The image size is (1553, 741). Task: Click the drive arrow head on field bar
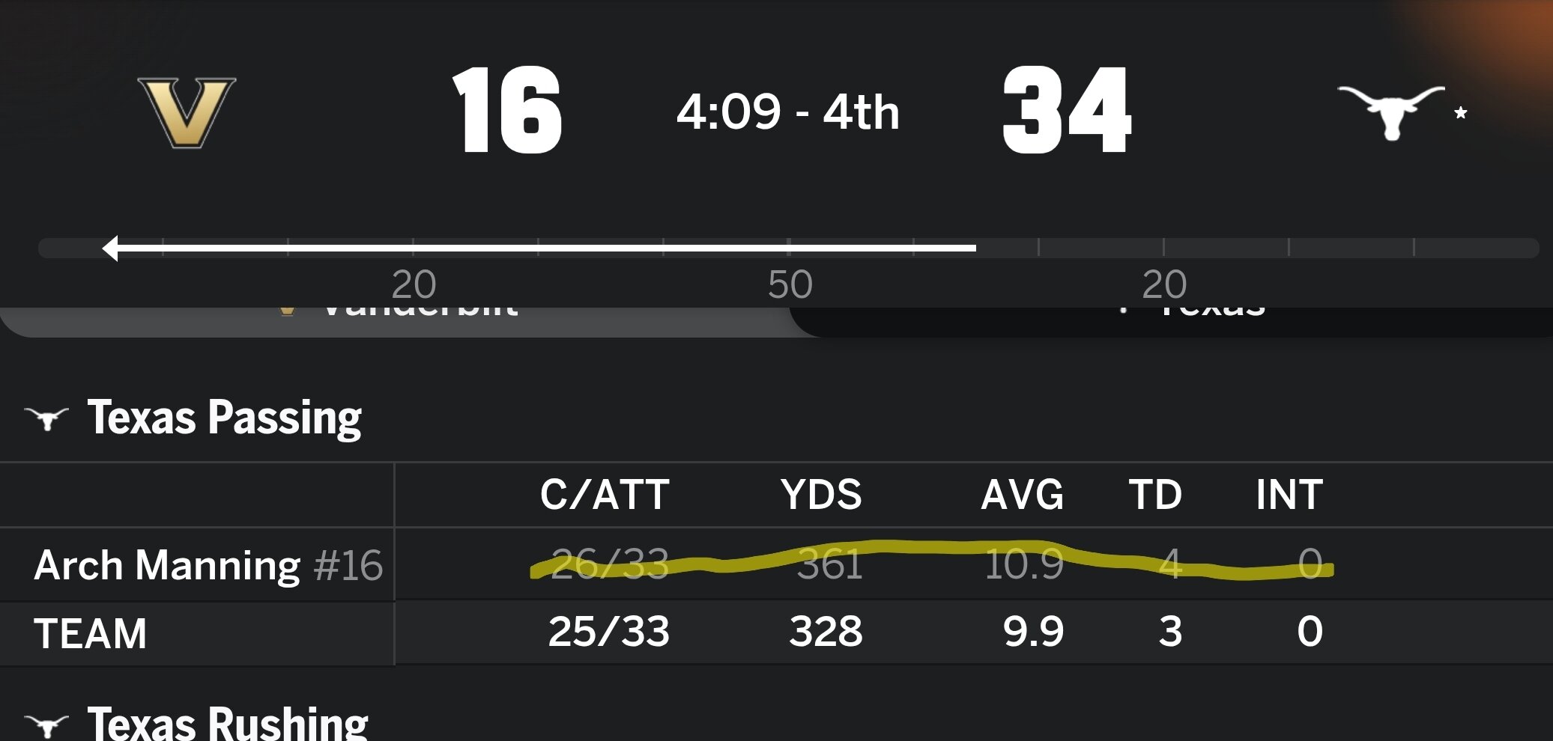(x=111, y=248)
